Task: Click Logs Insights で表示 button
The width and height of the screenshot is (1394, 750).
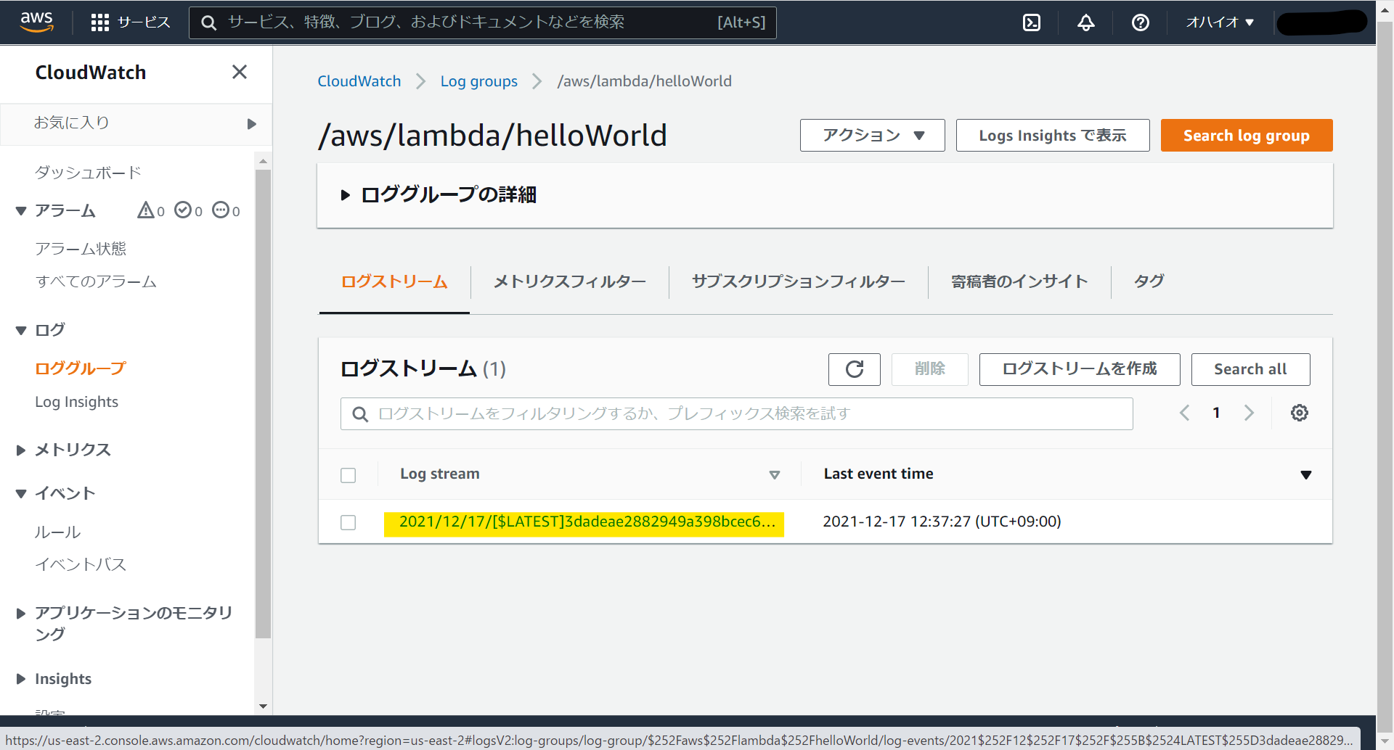Action: tap(1053, 136)
